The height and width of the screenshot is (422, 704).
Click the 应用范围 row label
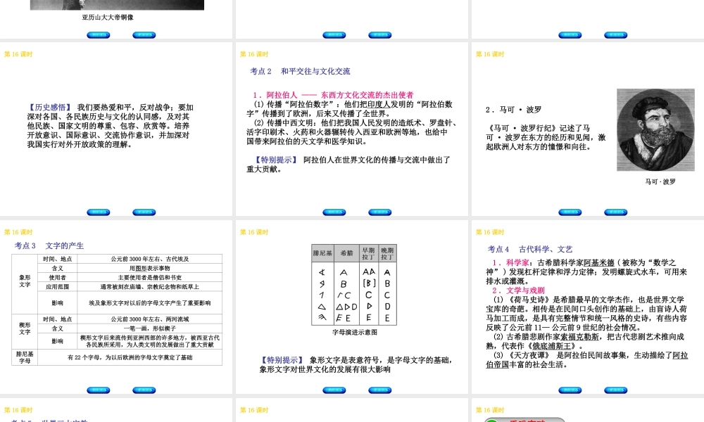(x=58, y=286)
